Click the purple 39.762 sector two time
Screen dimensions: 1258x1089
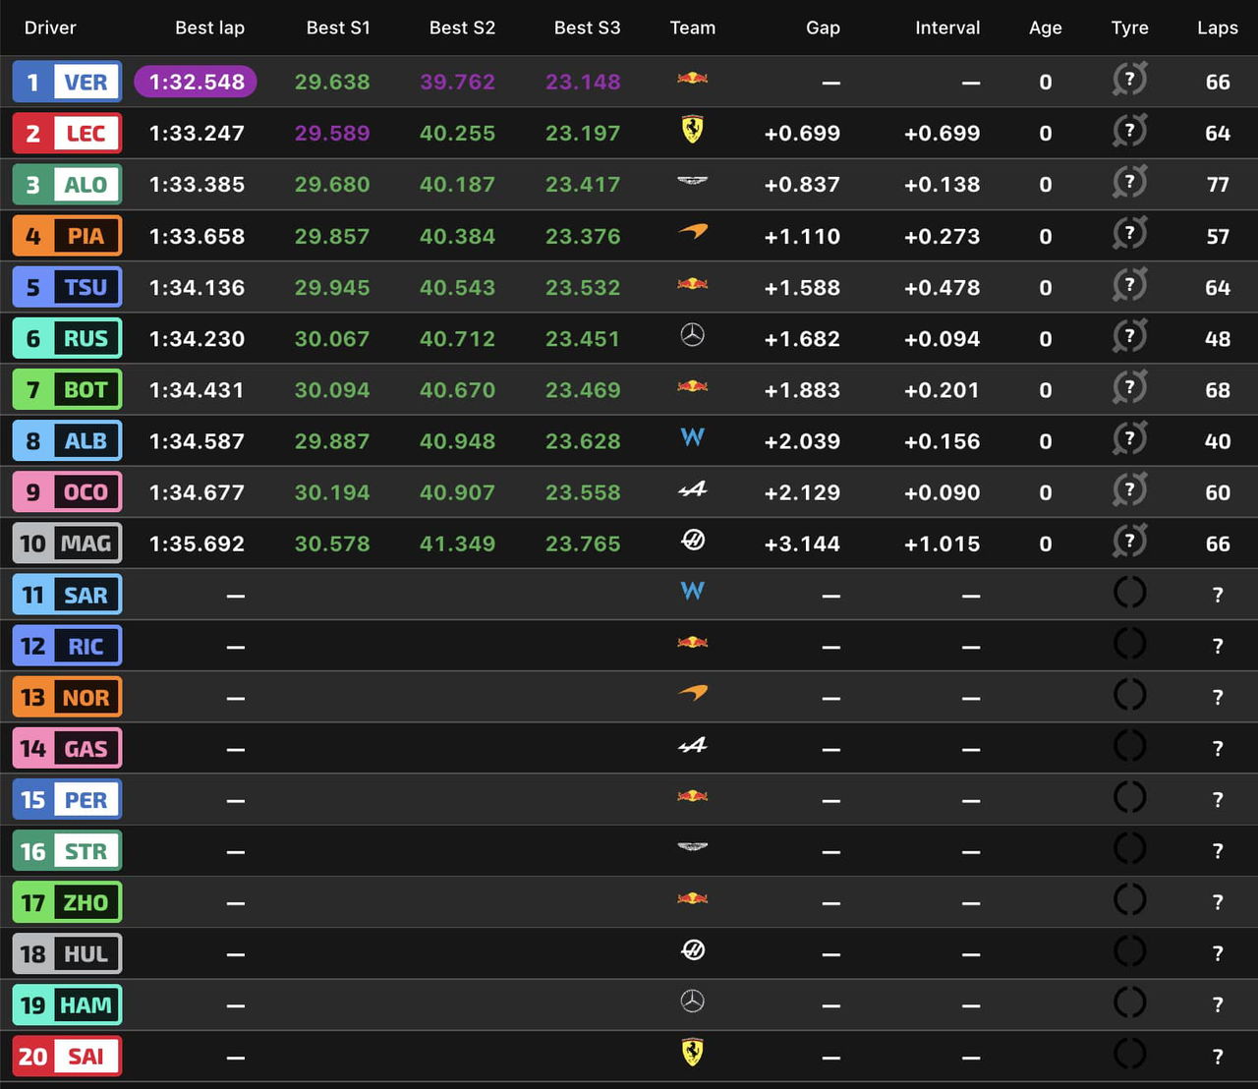click(457, 82)
